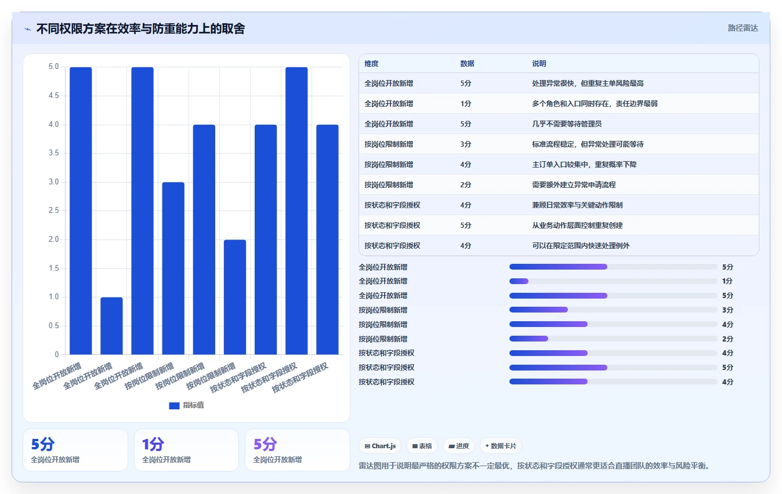
Task: Select the Chart.js chip
Action: [381, 446]
